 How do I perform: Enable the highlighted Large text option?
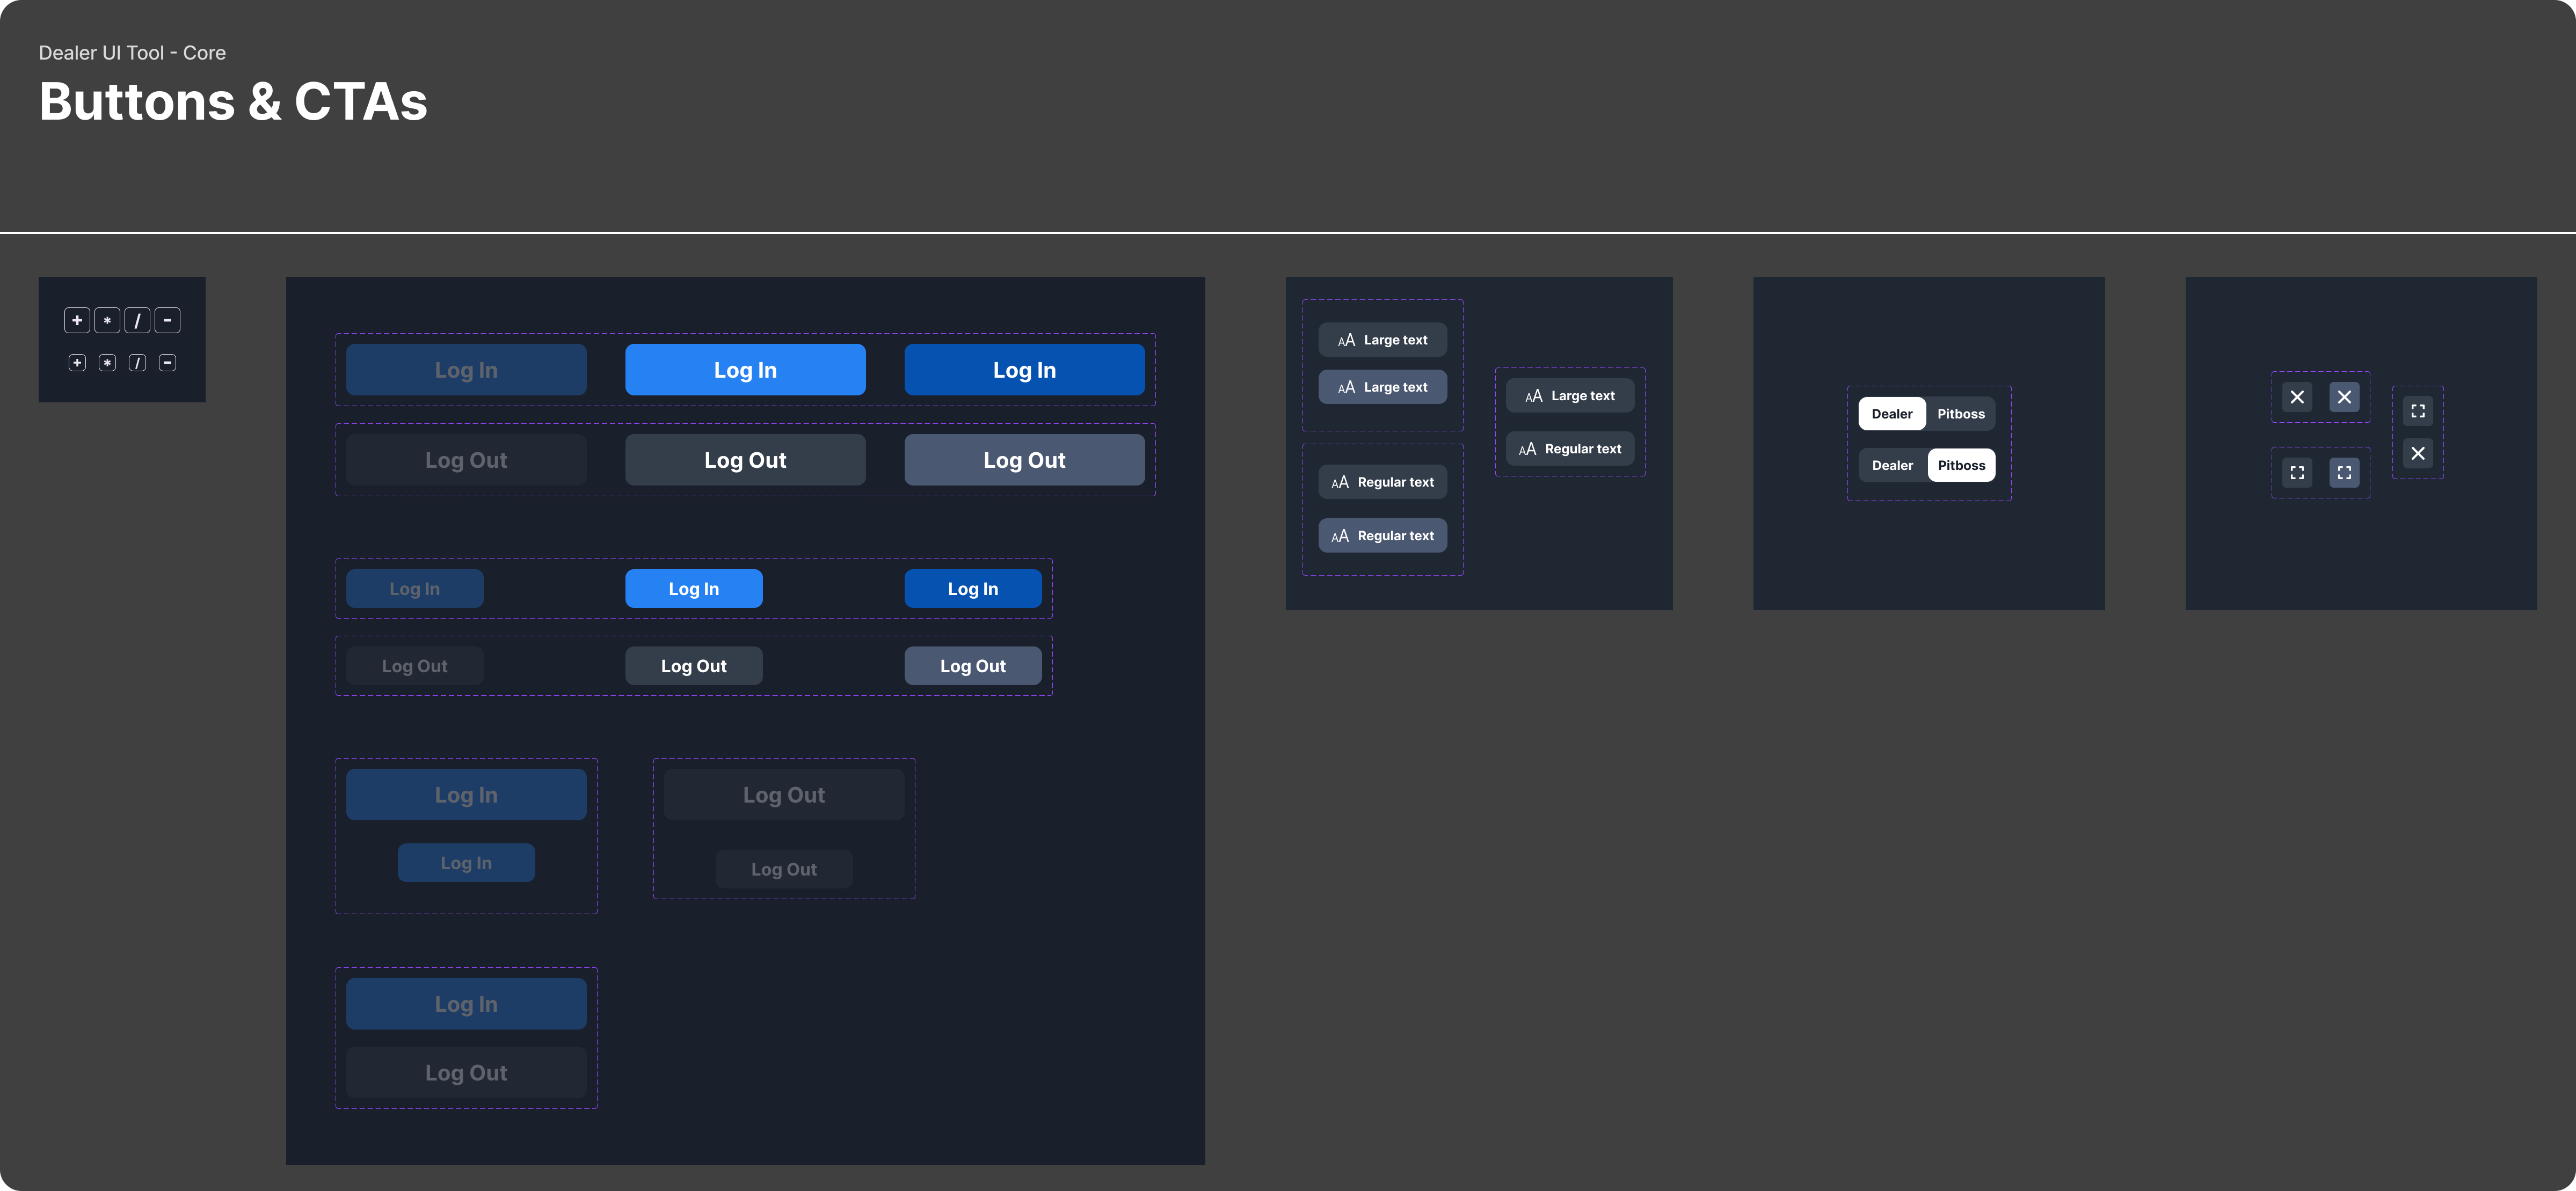(x=1383, y=387)
